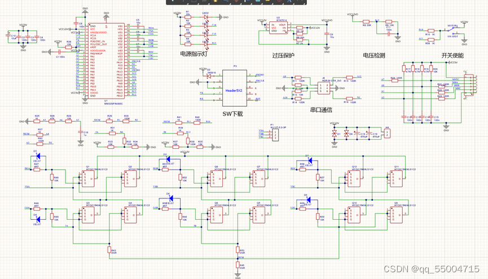Select MOSFET Q7 in the middle bridge

pos(259,179)
